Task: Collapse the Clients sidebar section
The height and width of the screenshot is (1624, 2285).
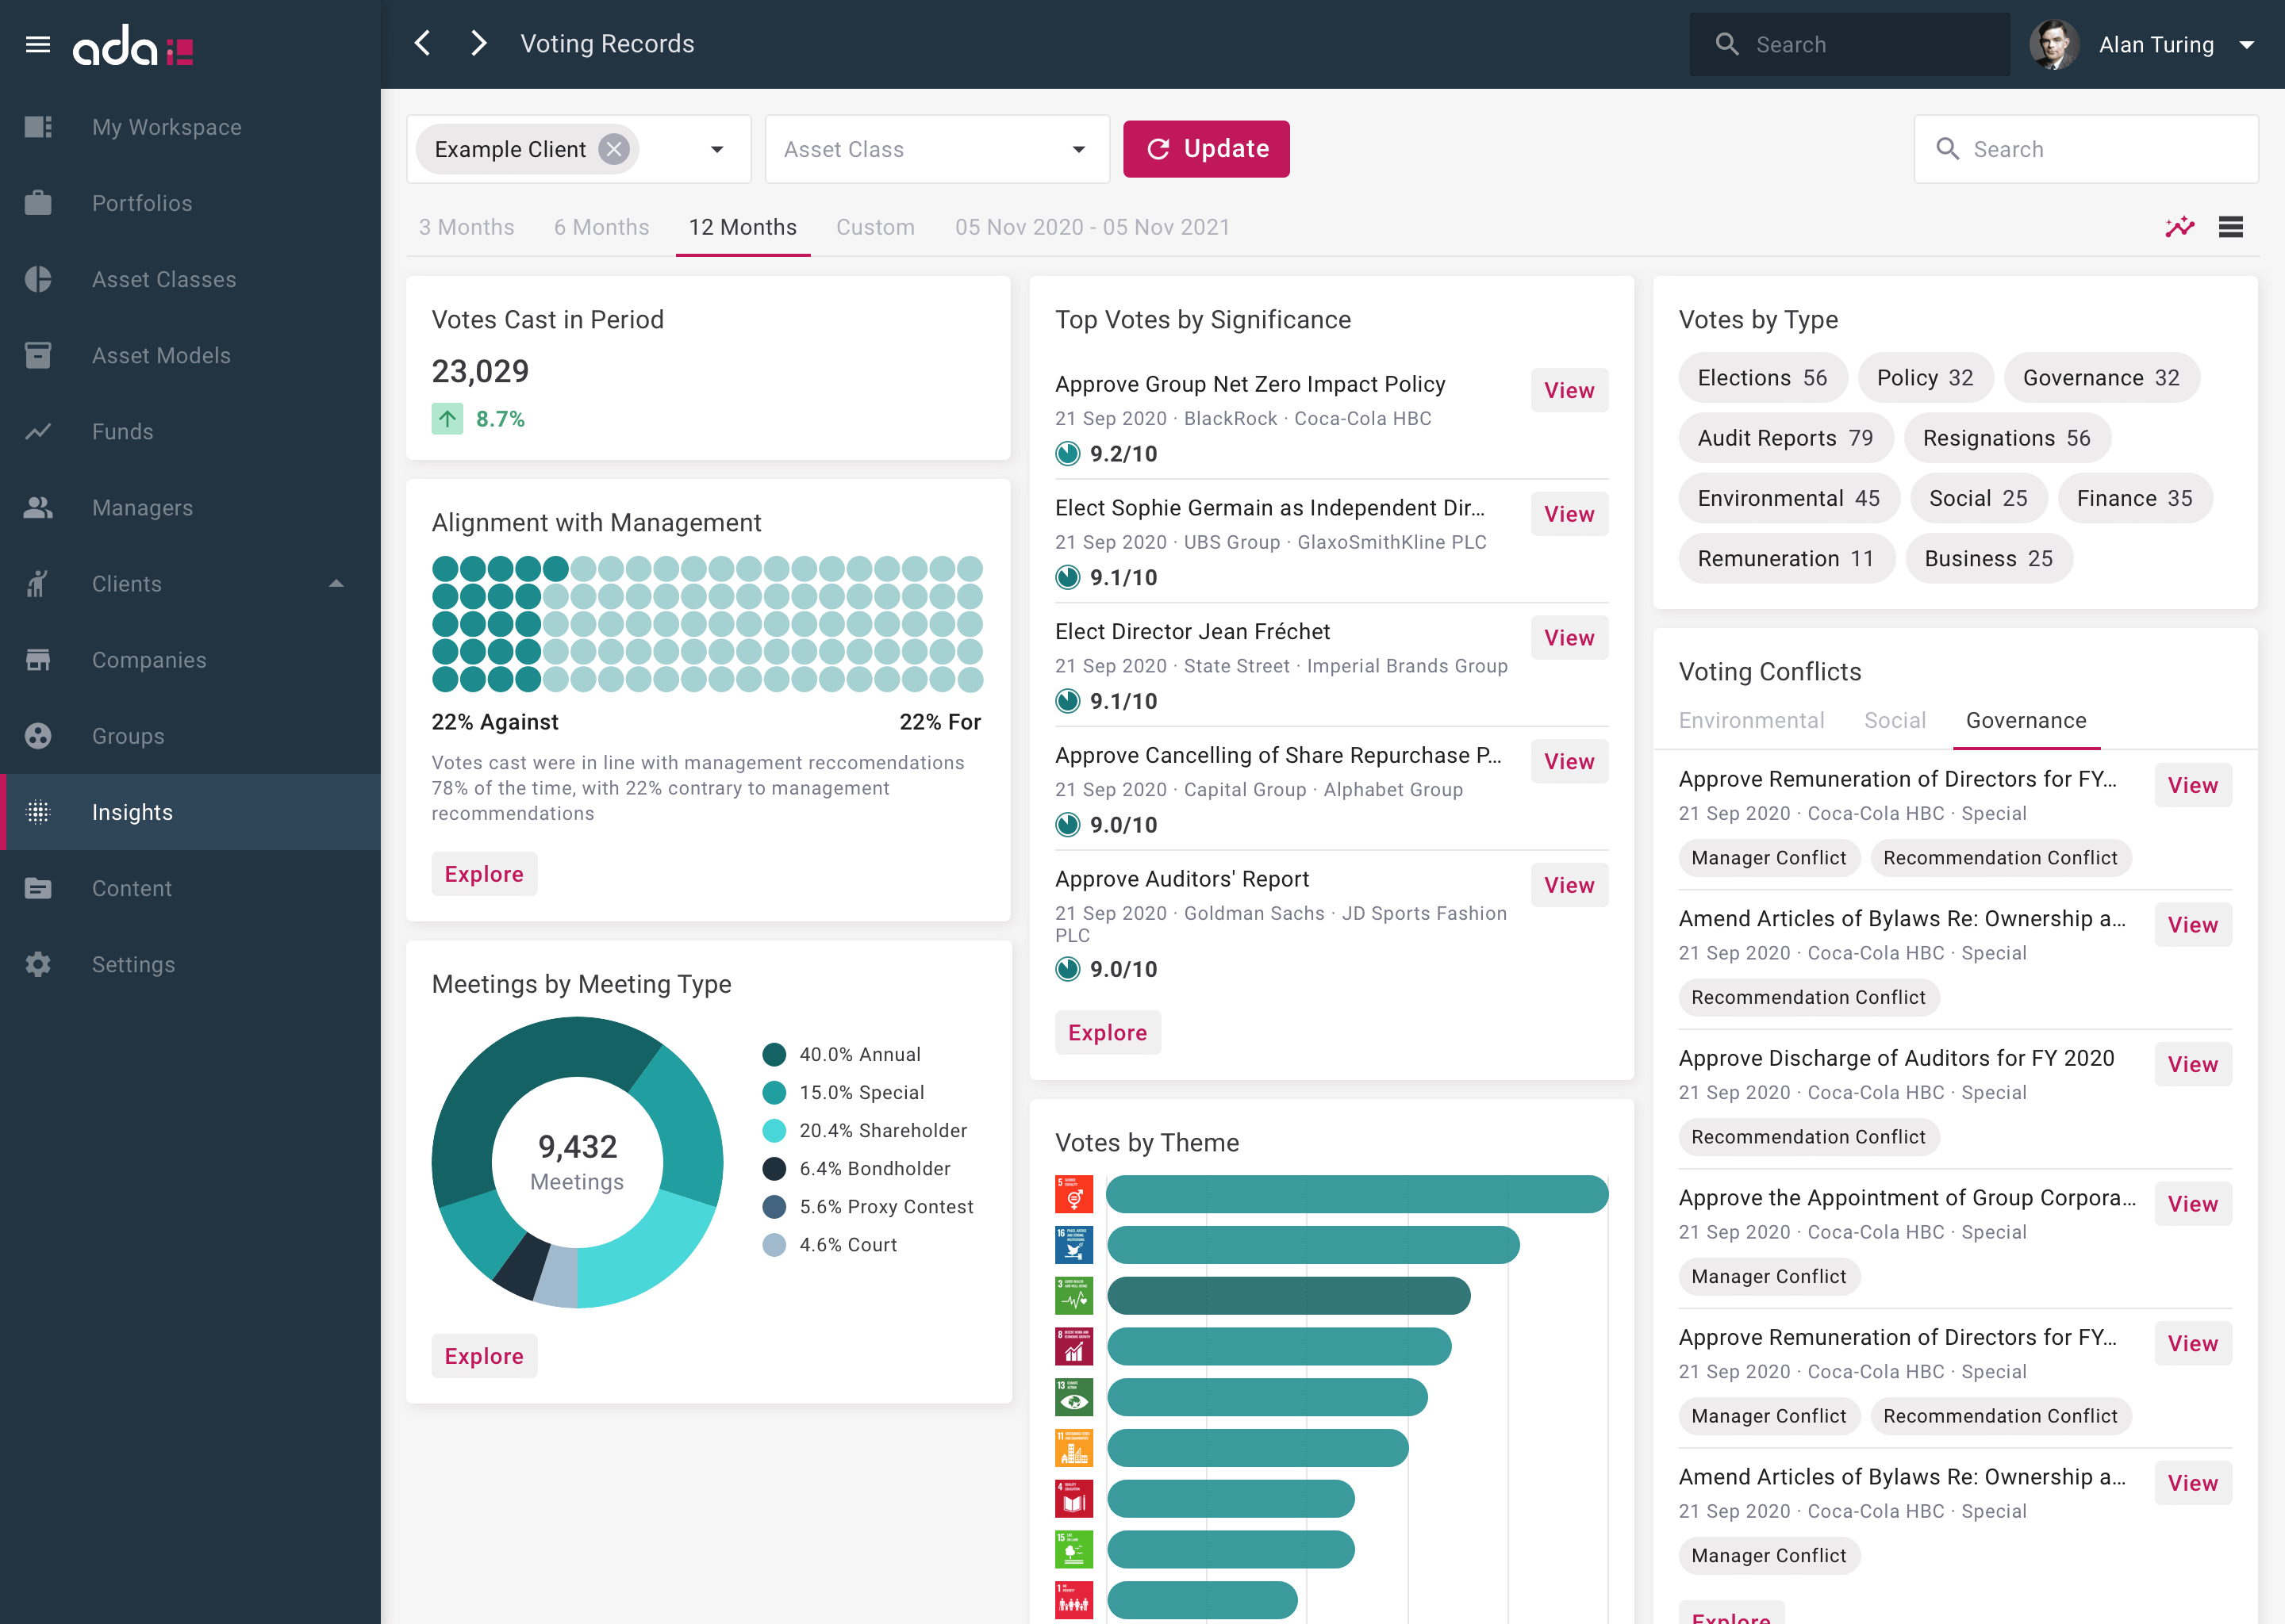Action: (x=336, y=584)
